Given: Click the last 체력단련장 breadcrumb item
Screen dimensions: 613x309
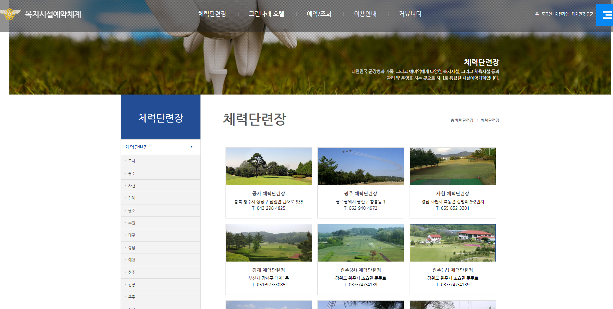Looking at the screenshot, I should pyautogui.click(x=490, y=120).
